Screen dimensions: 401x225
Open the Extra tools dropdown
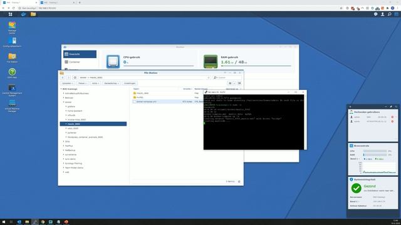point(112,83)
